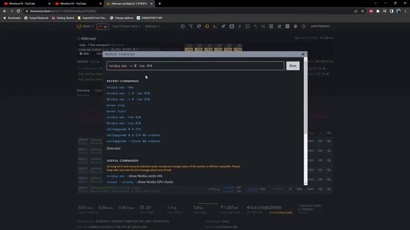
Task: Open a new browser tab with plus
Action: (x=160, y=4)
